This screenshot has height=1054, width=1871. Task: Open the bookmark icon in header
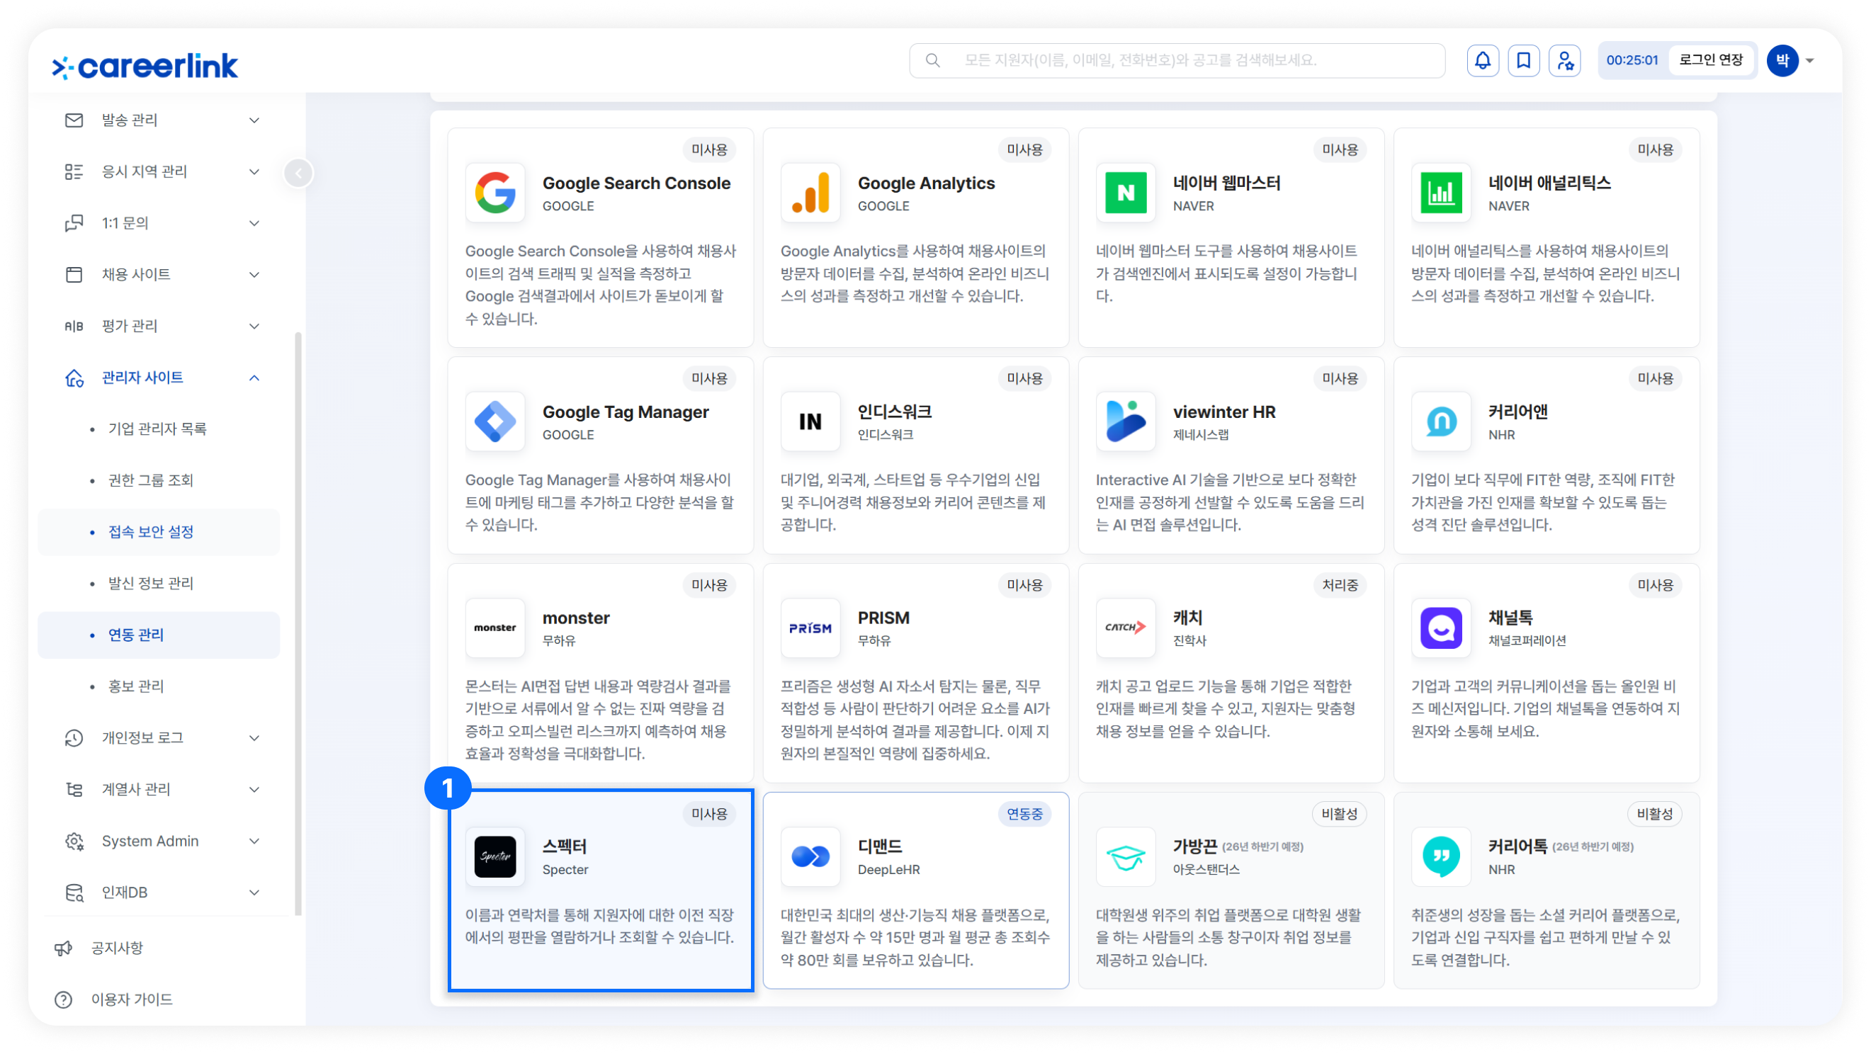(x=1524, y=60)
